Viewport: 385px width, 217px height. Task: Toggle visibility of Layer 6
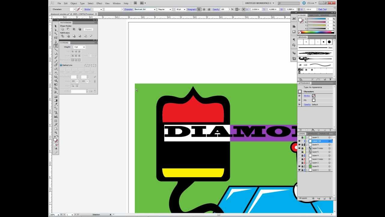(299, 166)
